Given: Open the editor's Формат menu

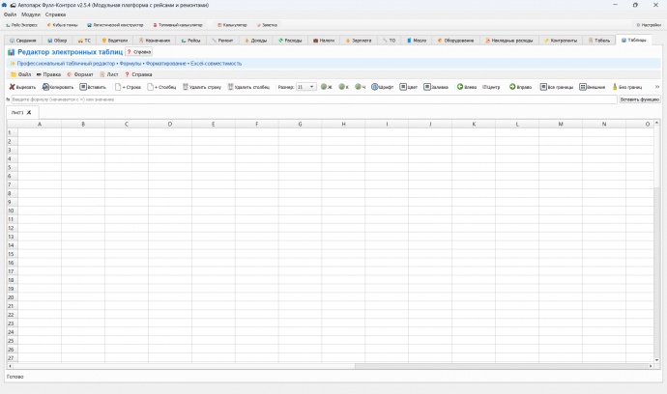Looking at the screenshot, I should tap(80, 74).
